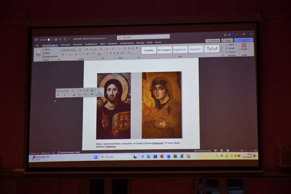Click the Wklej (Paste) button
The height and width of the screenshot is (194, 291).
tap(38, 53)
